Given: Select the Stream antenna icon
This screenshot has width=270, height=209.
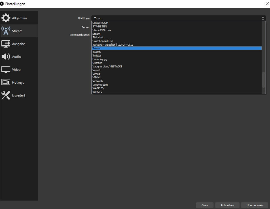Looking at the screenshot, I should 6,31.
